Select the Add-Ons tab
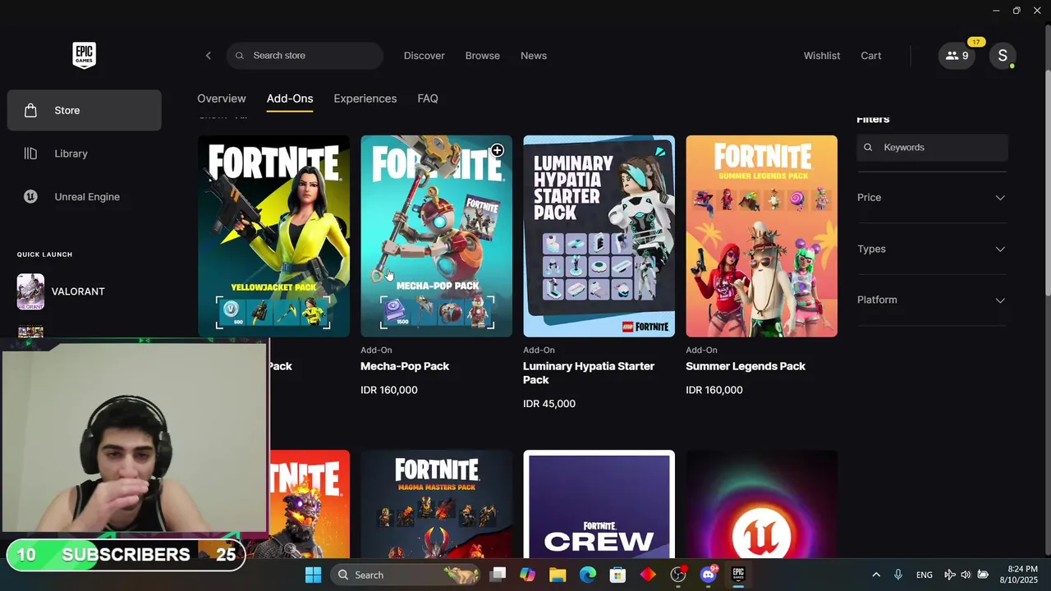 coord(290,98)
